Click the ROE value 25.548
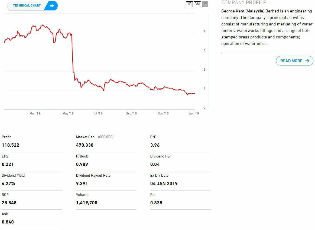Image resolution: width=315 pixels, height=230 pixels. click(x=9, y=203)
